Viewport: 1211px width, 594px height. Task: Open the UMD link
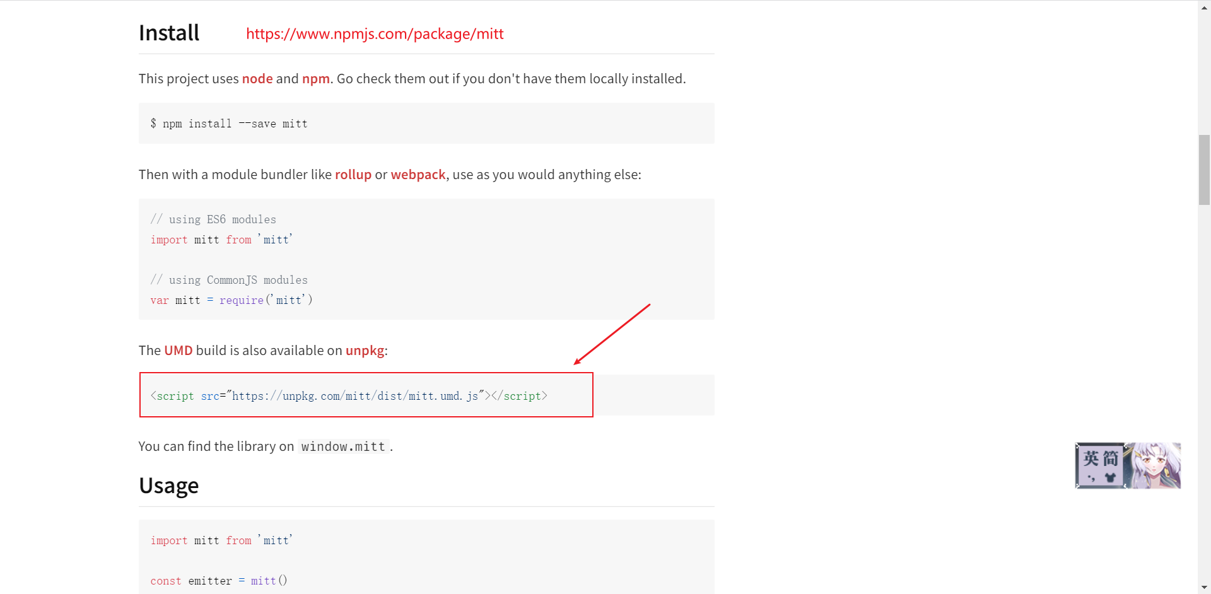pos(178,351)
